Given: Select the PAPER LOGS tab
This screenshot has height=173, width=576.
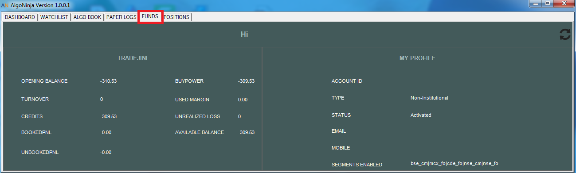Looking at the screenshot, I should [x=121, y=17].
